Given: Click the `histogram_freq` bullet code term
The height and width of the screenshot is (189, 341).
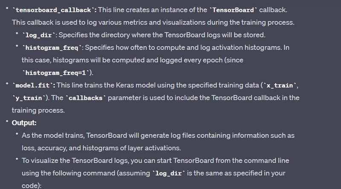Looking at the screenshot, I should [x=52, y=48].
